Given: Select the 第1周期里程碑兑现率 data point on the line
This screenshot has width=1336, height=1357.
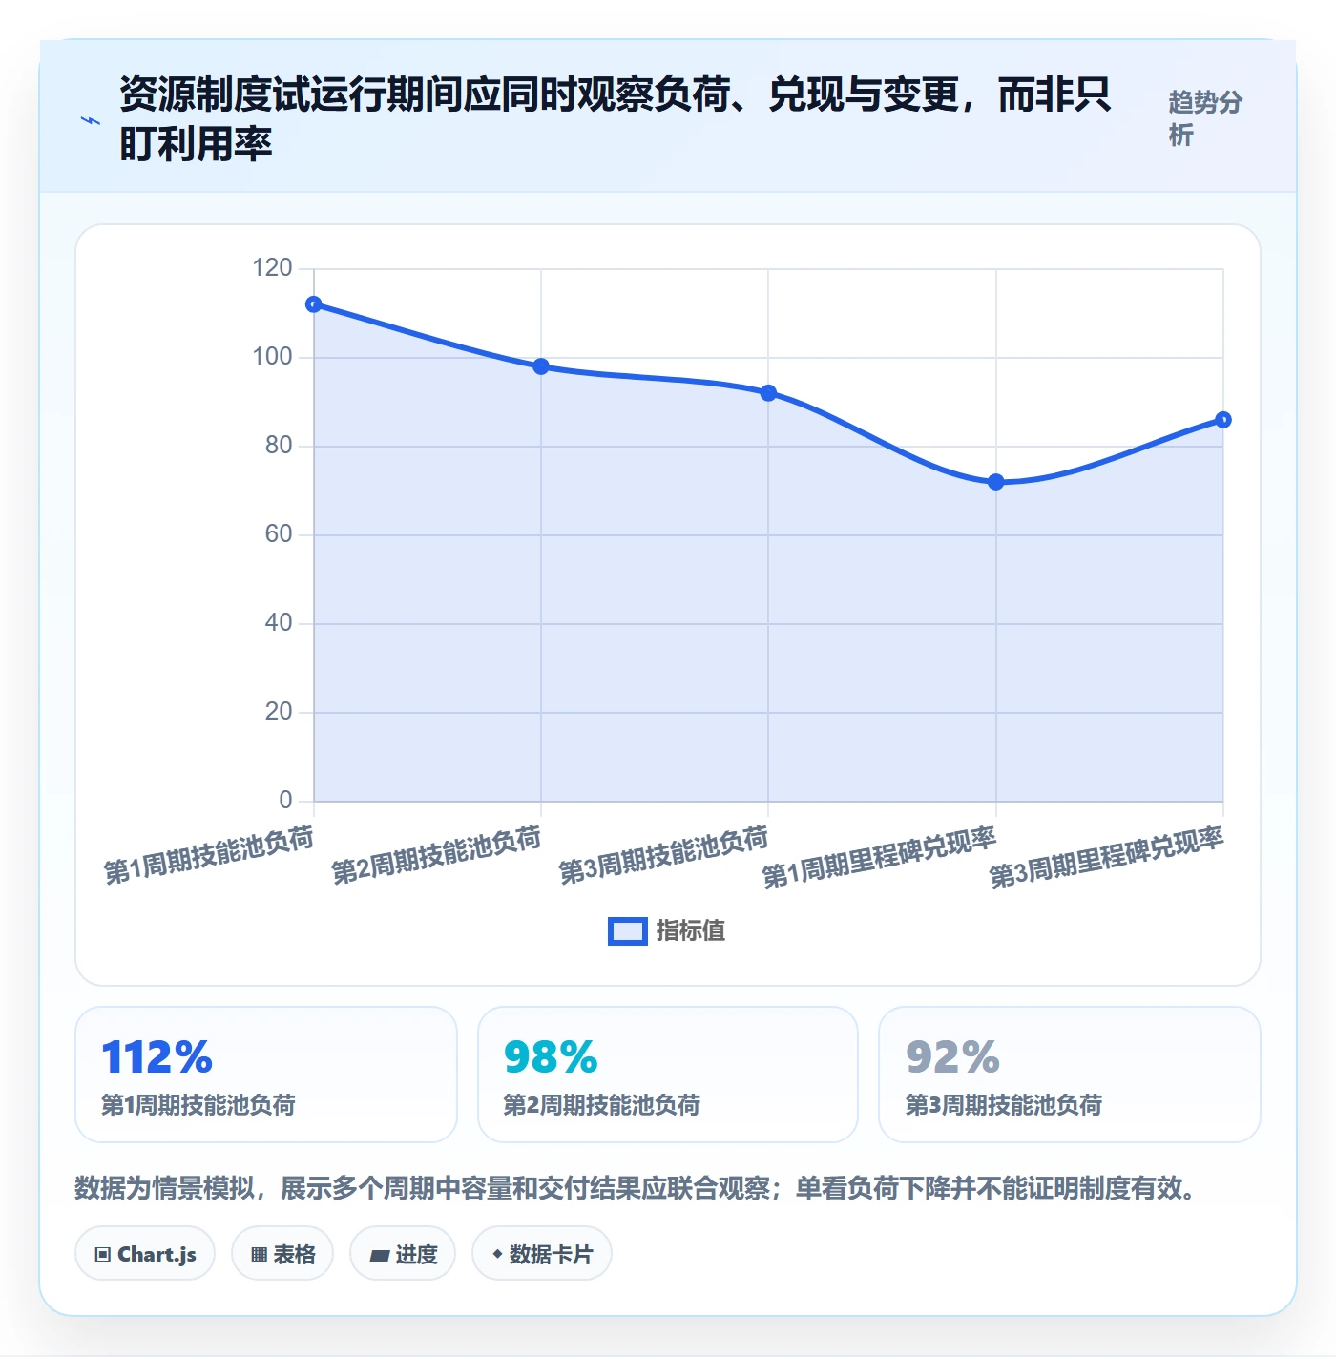Looking at the screenshot, I should point(996,482).
